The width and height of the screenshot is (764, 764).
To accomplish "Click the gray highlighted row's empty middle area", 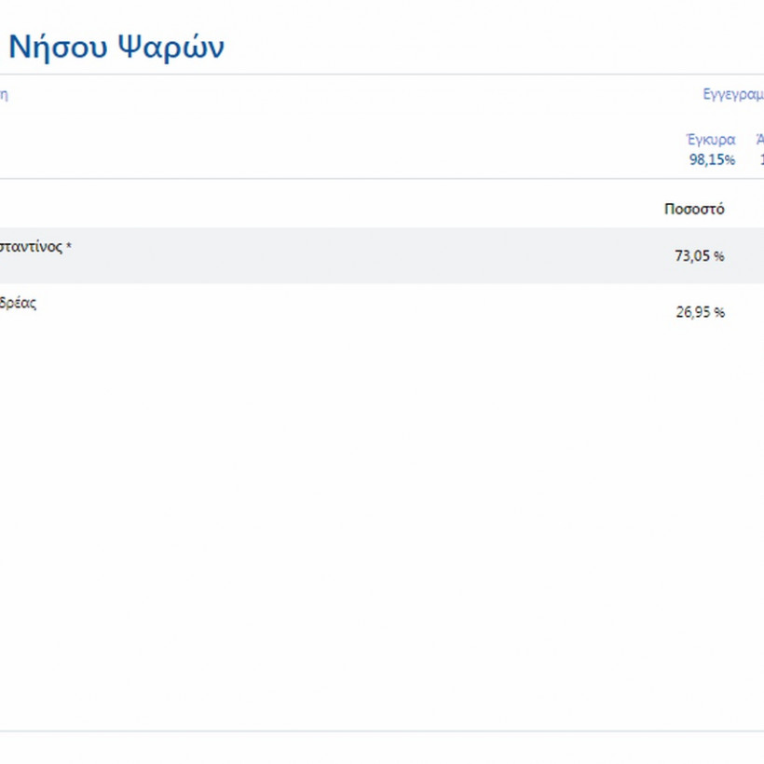I will tap(373, 256).
